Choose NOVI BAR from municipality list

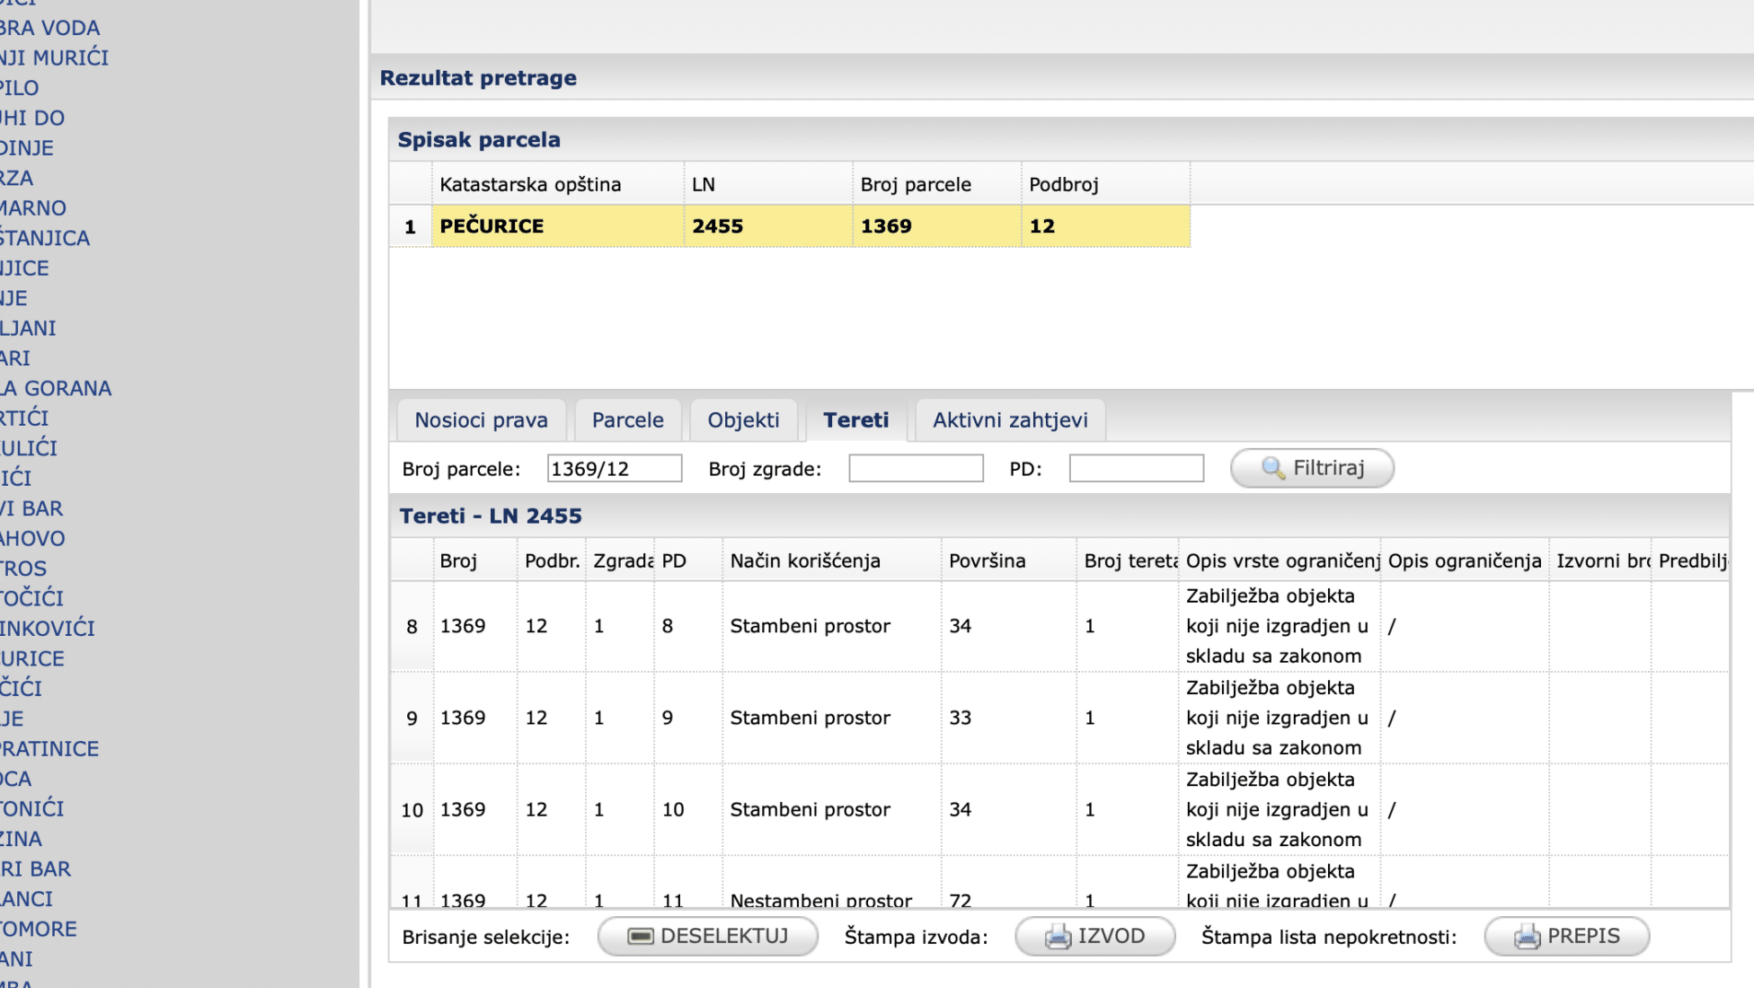coord(31,508)
